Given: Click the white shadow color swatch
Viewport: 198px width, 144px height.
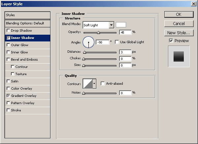Looking at the screenshot, I should 121,25.
